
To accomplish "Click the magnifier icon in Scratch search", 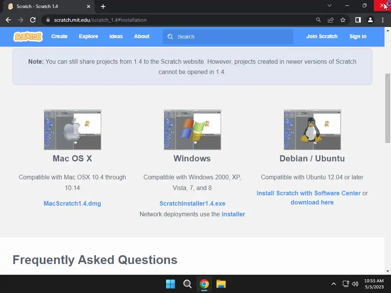I will 170,37.
